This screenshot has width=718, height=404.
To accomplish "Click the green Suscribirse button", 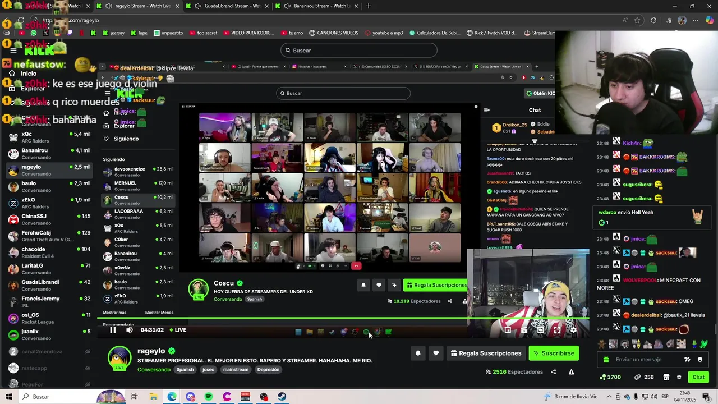I will [554, 353].
